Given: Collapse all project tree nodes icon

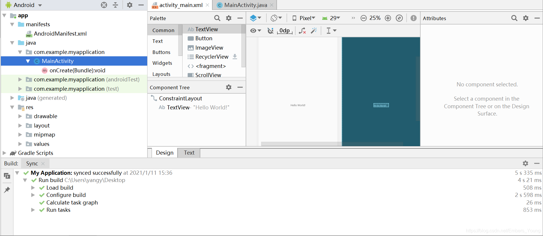Looking at the screenshot, I should [115, 5].
